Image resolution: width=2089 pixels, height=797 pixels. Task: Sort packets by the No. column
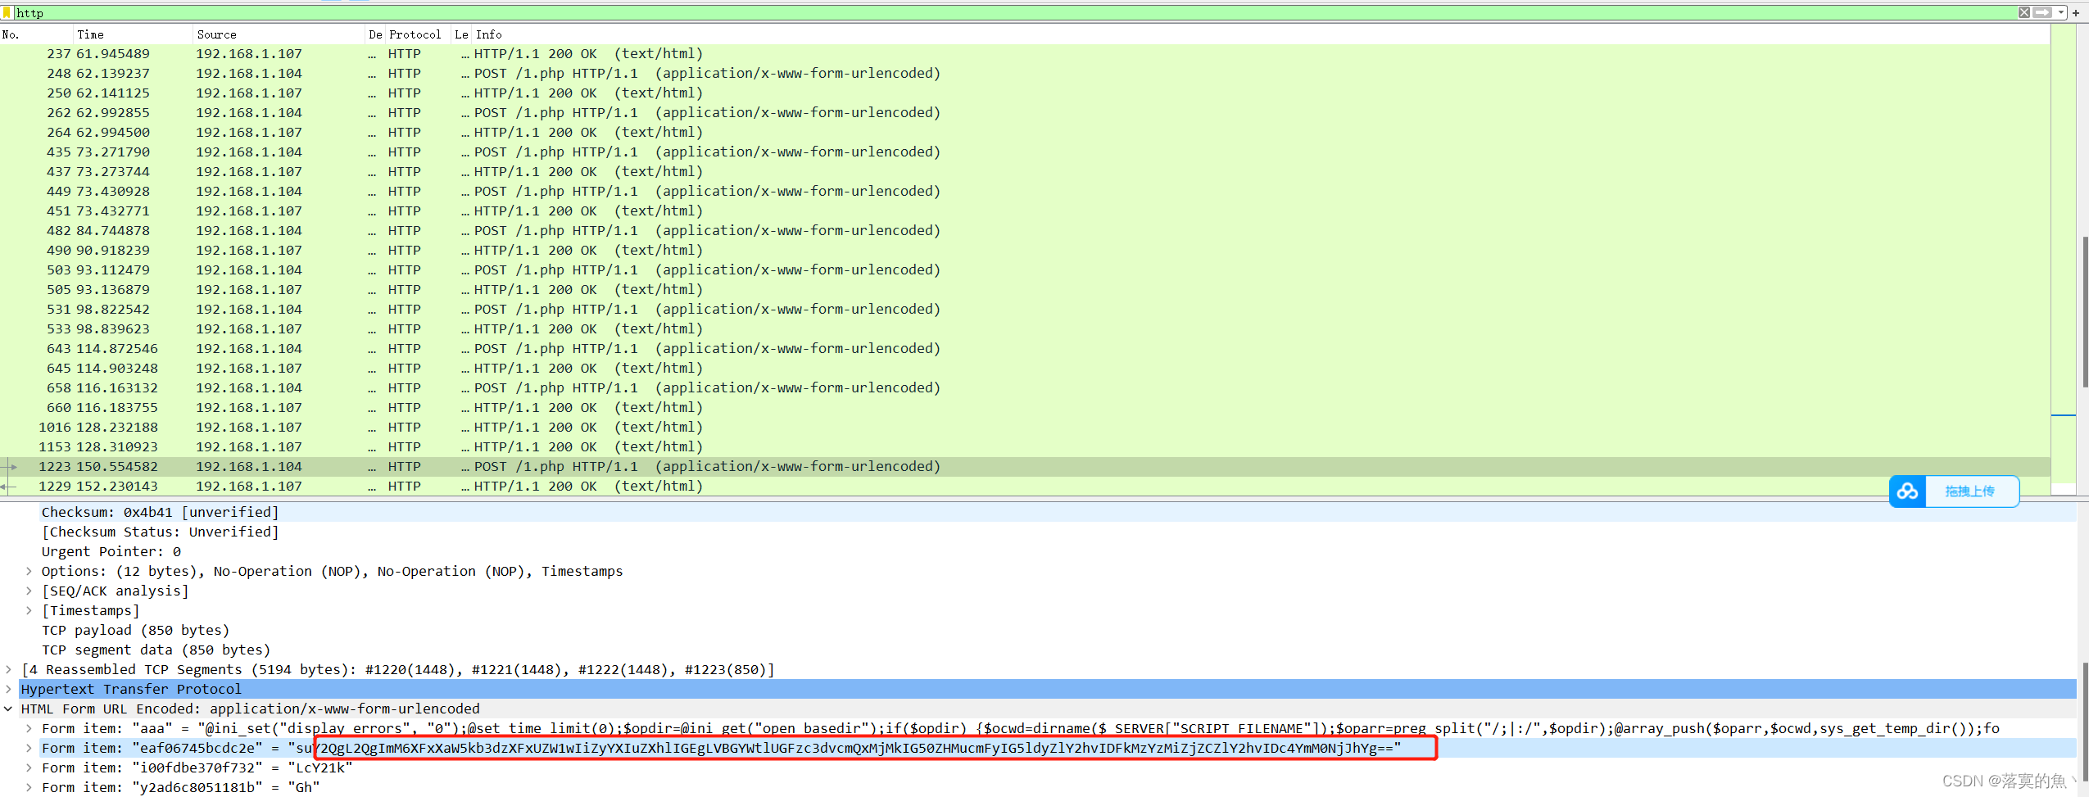coord(37,34)
